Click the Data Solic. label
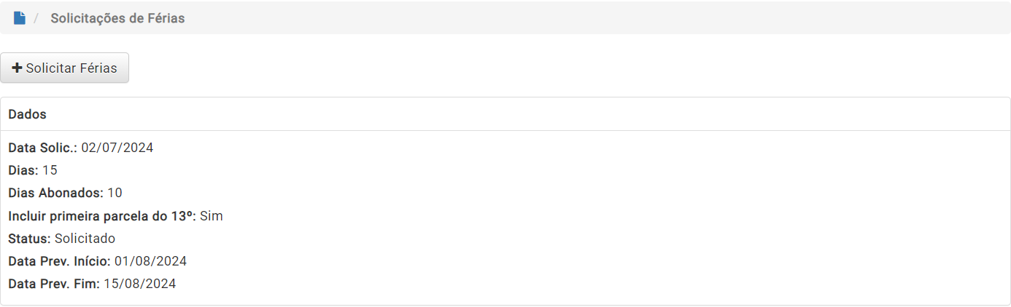This screenshot has height=307, width=1011. point(43,148)
